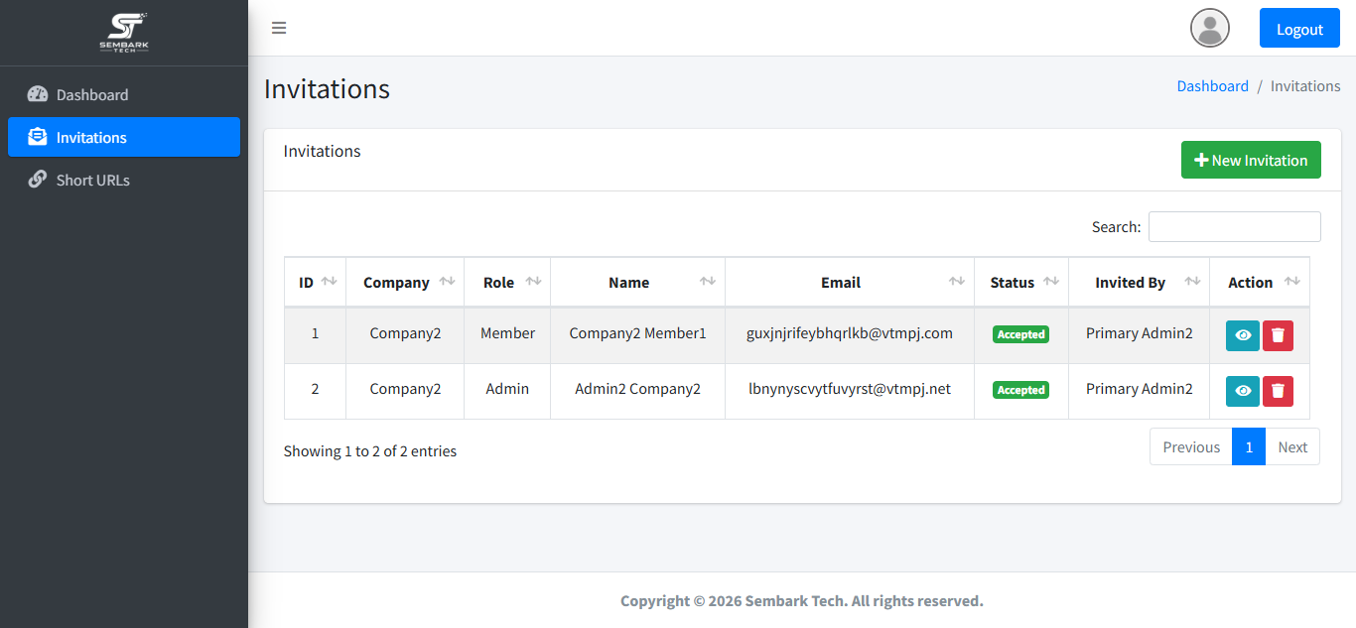Go to the Next pagination page
Viewport: 1356px width, 628px height.
pyautogui.click(x=1292, y=446)
